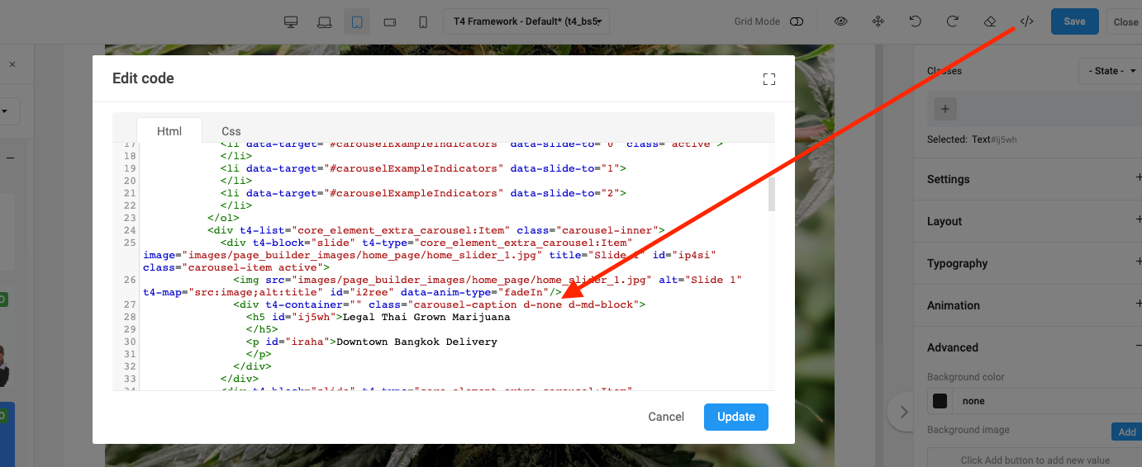Click the blue Save button
Viewport: 1142px width, 467px height.
click(1074, 21)
